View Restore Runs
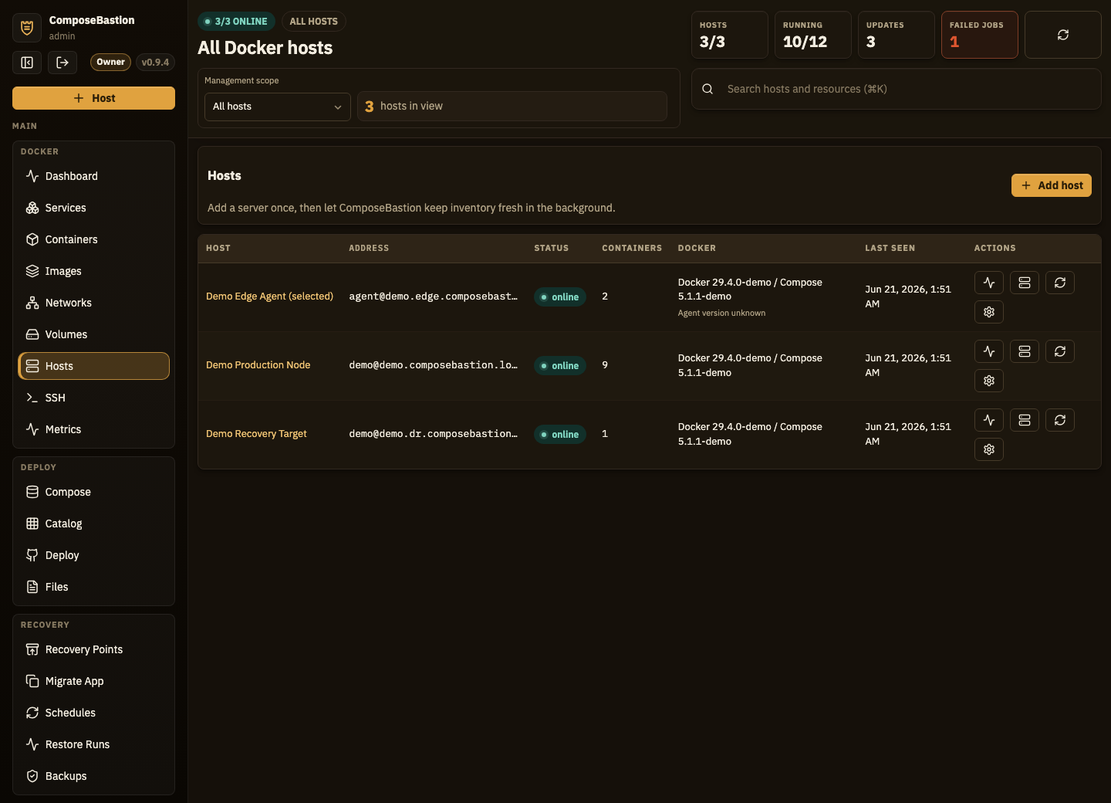 coord(93,744)
